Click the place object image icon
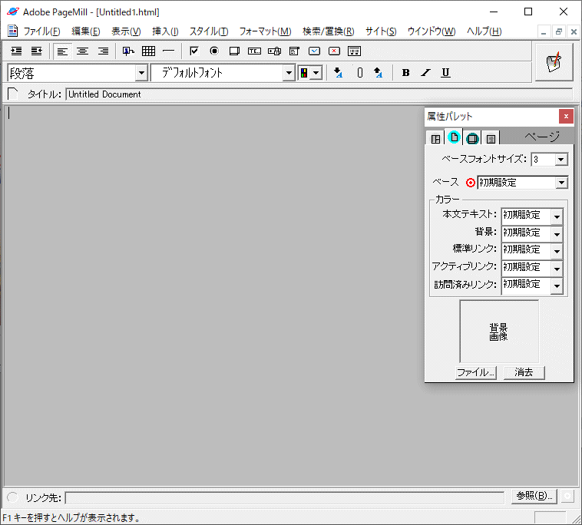 click(128, 51)
